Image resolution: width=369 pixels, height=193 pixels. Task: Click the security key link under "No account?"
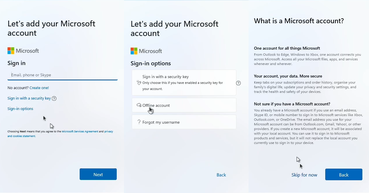(29, 98)
